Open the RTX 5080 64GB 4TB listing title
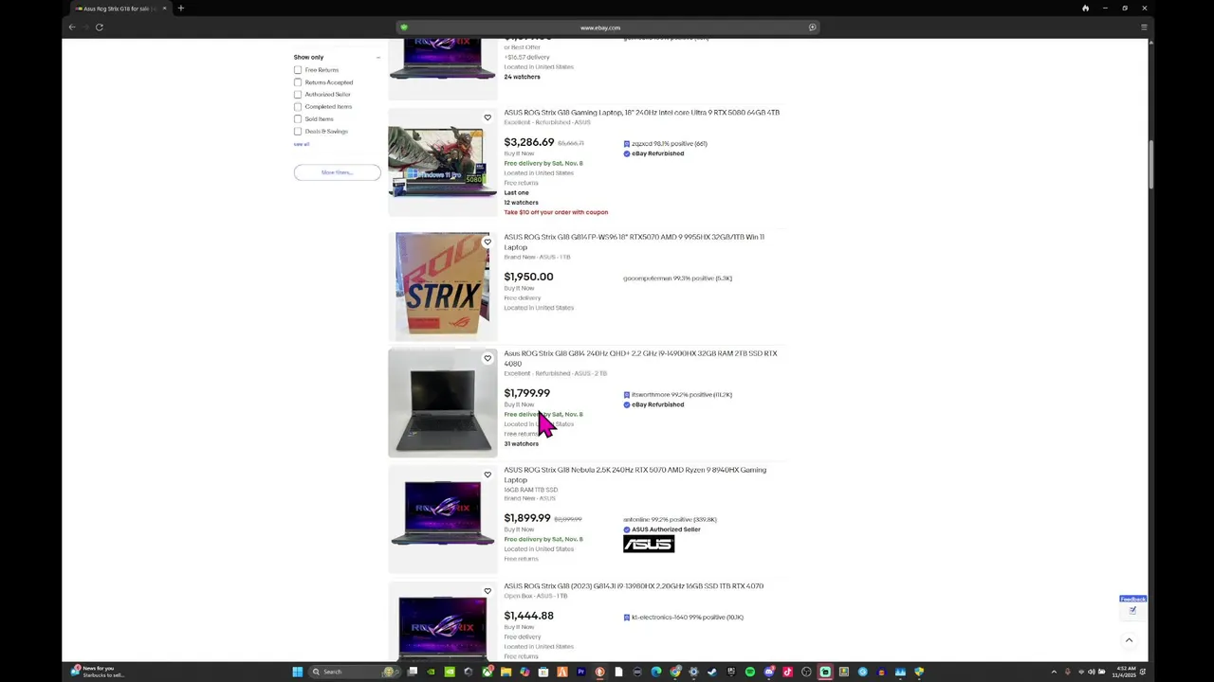This screenshot has width=1214, height=682. click(x=641, y=113)
